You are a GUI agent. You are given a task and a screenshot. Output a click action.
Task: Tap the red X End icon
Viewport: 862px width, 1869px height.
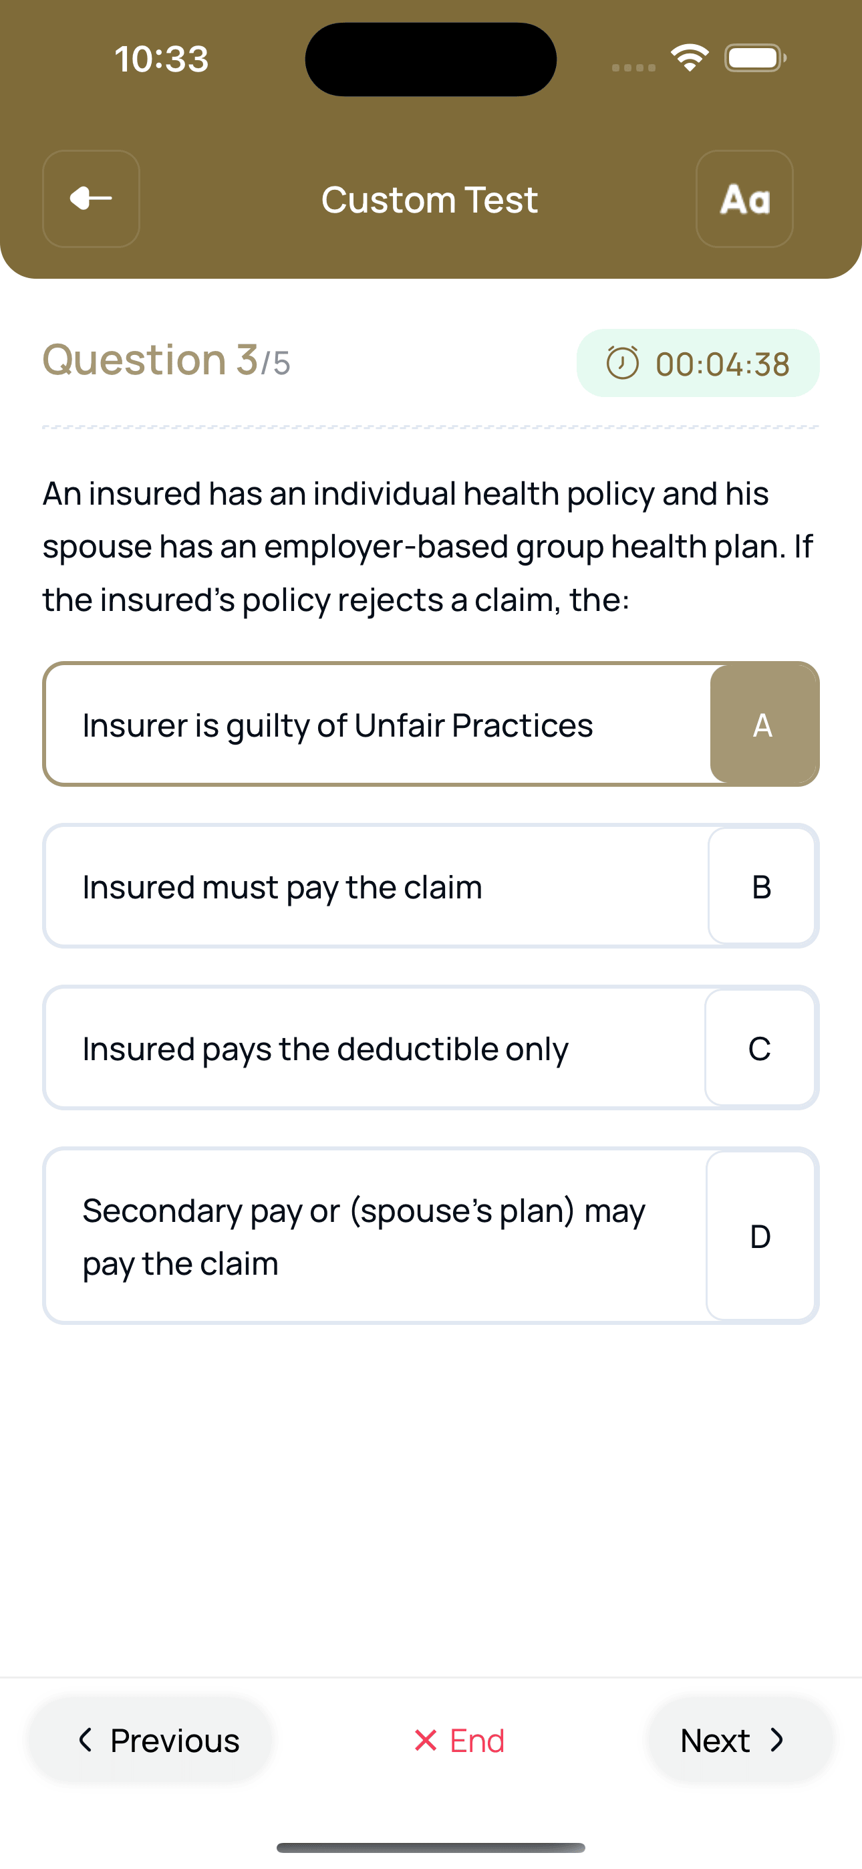coord(425,1740)
